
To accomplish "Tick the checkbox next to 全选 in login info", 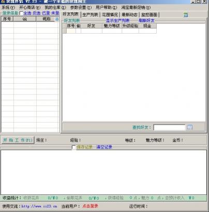I will (x=21, y=13).
